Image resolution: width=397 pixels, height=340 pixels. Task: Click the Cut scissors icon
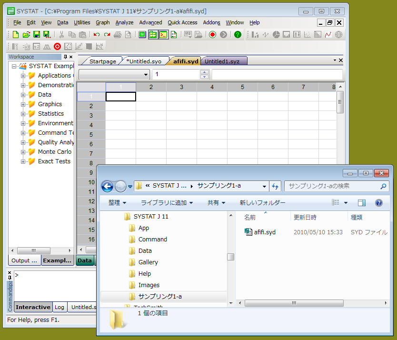(61, 34)
